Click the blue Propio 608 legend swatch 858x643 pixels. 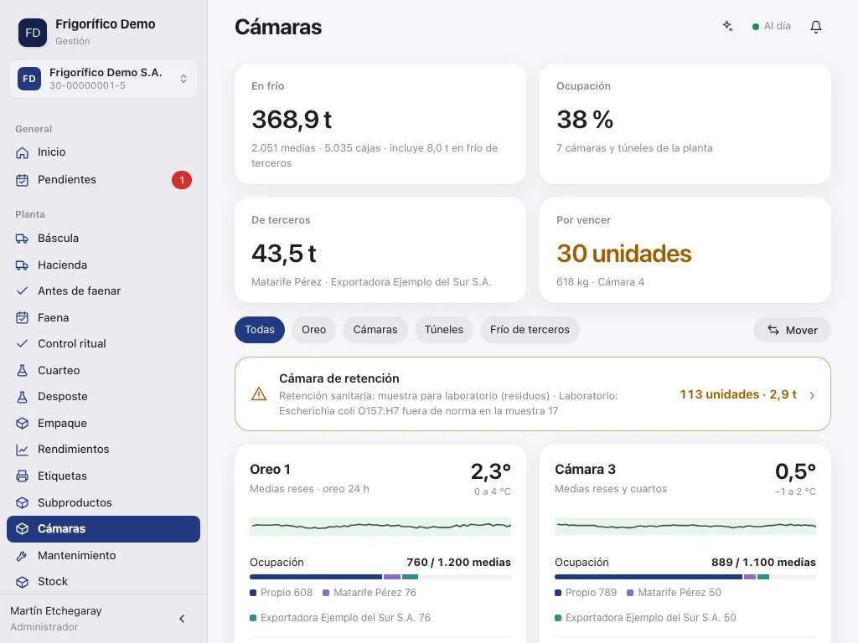253,593
